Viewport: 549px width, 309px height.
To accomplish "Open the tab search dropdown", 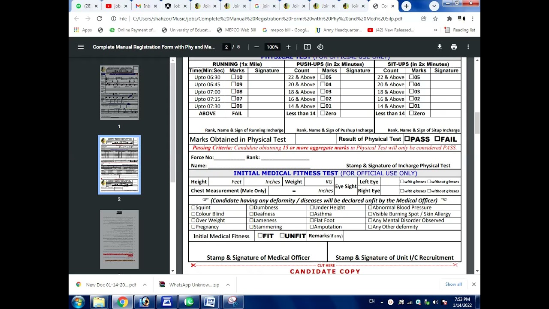I will (434, 6).
